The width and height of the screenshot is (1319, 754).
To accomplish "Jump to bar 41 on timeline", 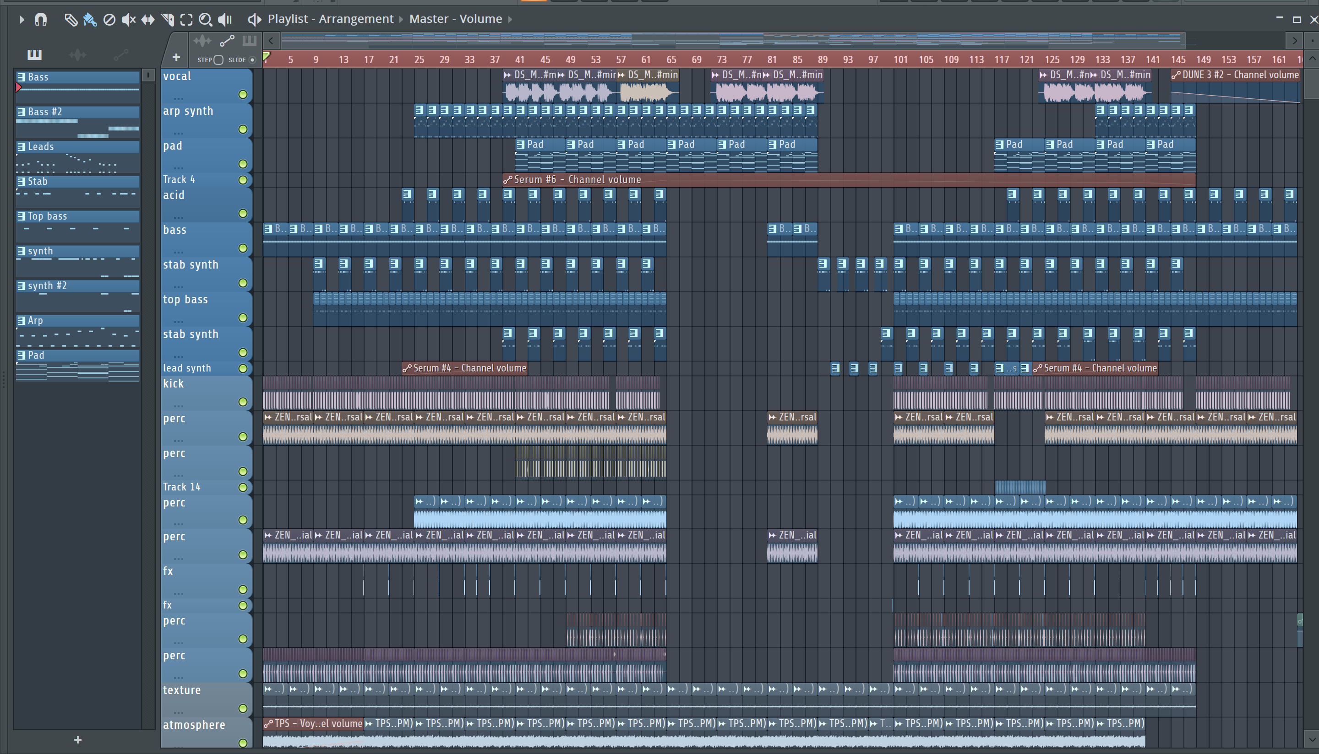I will (520, 59).
